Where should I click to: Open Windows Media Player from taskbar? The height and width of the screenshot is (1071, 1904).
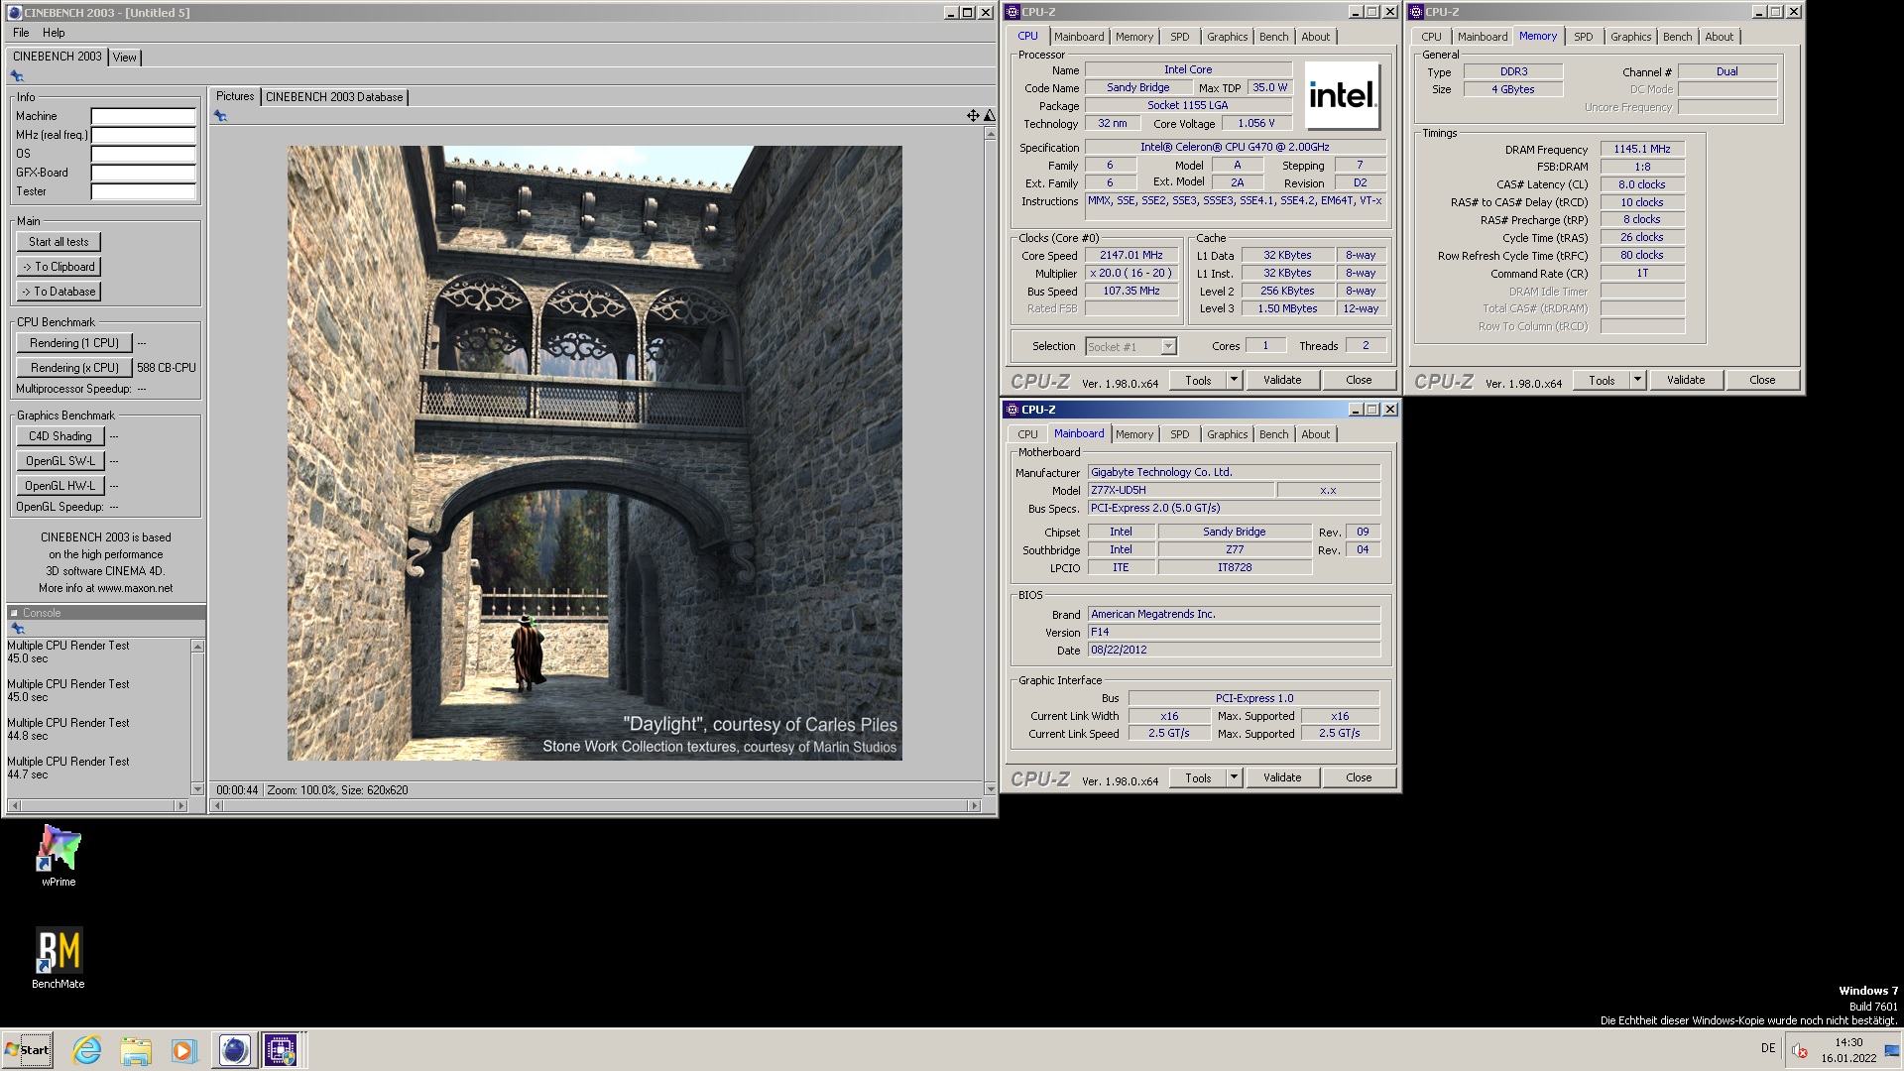point(183,1050)
